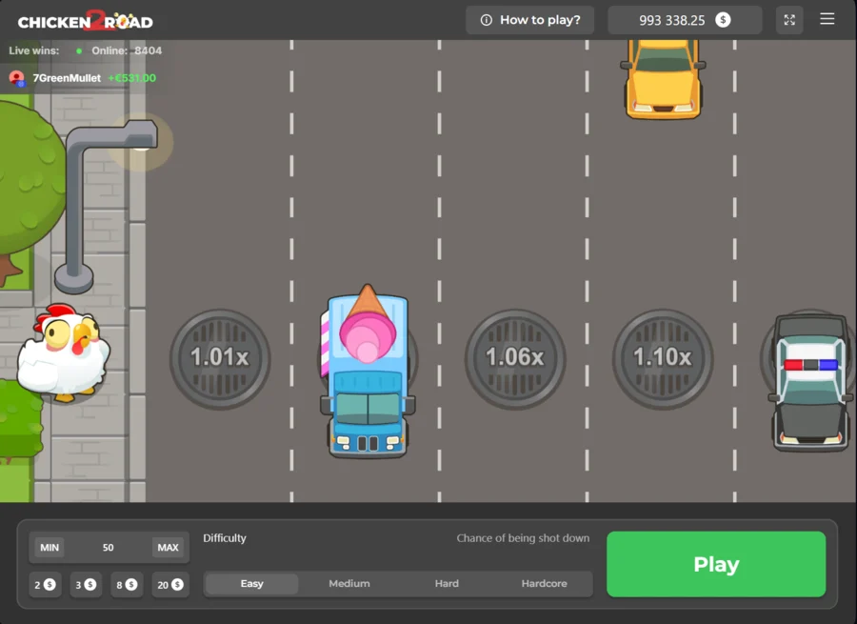Click the bet amount field showing 50
Image resolution: width=857 pixels, height=624 pixels.
coord(109,548)
